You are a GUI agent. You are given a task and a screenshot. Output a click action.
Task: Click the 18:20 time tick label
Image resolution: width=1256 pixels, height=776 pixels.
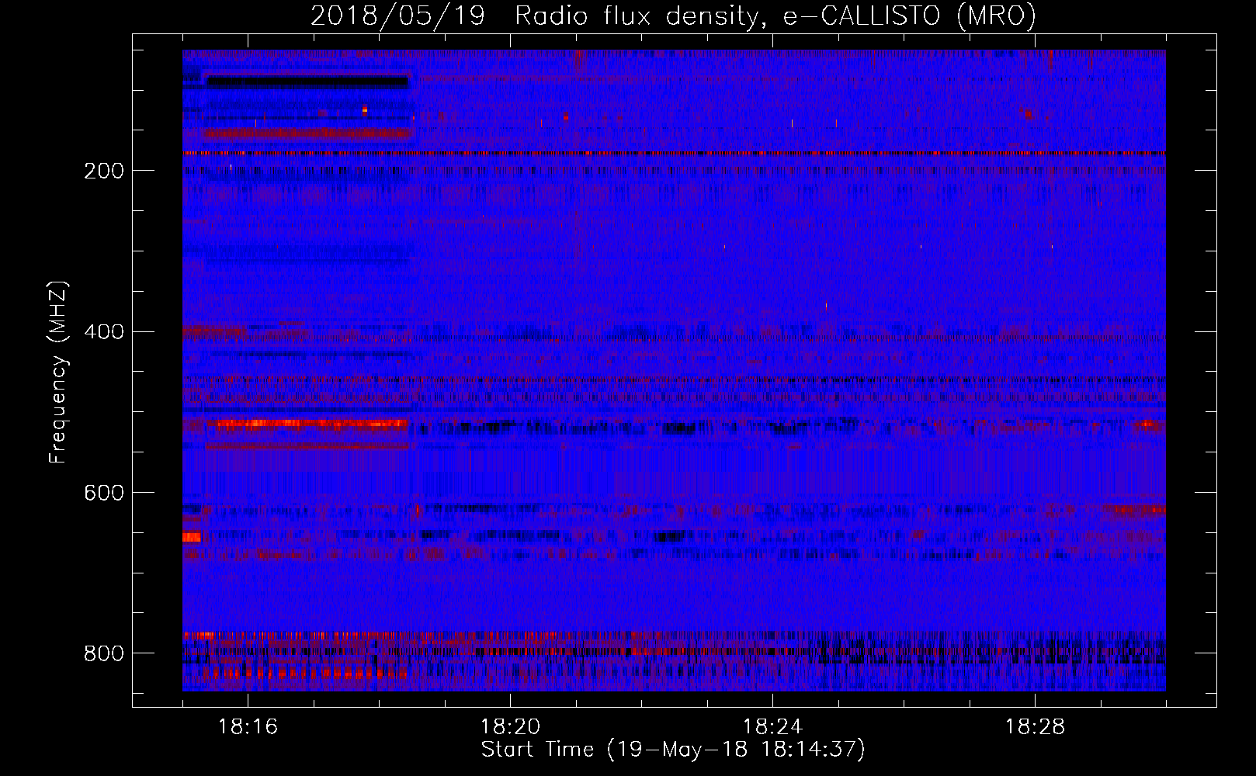510,727
